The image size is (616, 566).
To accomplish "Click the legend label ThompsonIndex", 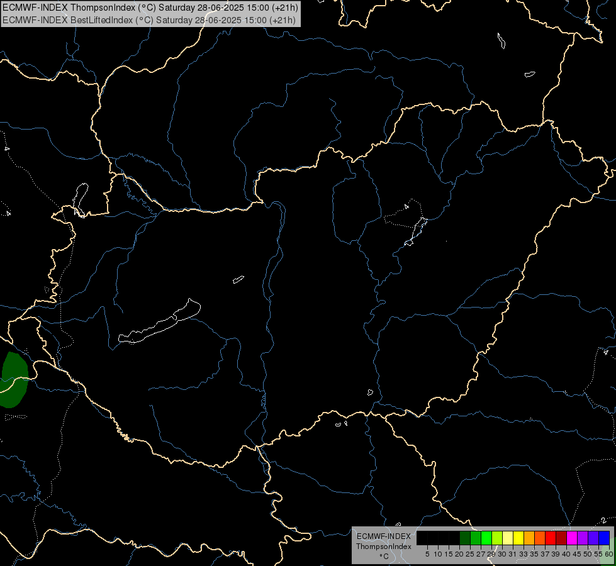I will click(383, 547).
